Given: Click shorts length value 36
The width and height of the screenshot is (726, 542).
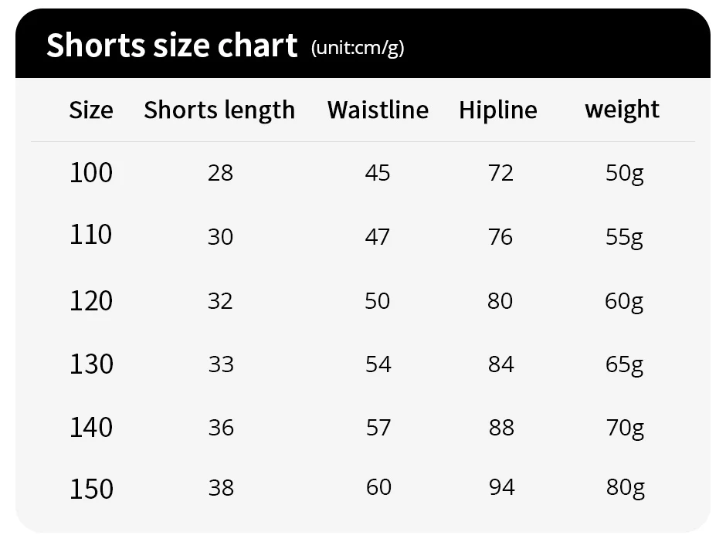Looking at the screenshot, I should (x=221, y=427).
